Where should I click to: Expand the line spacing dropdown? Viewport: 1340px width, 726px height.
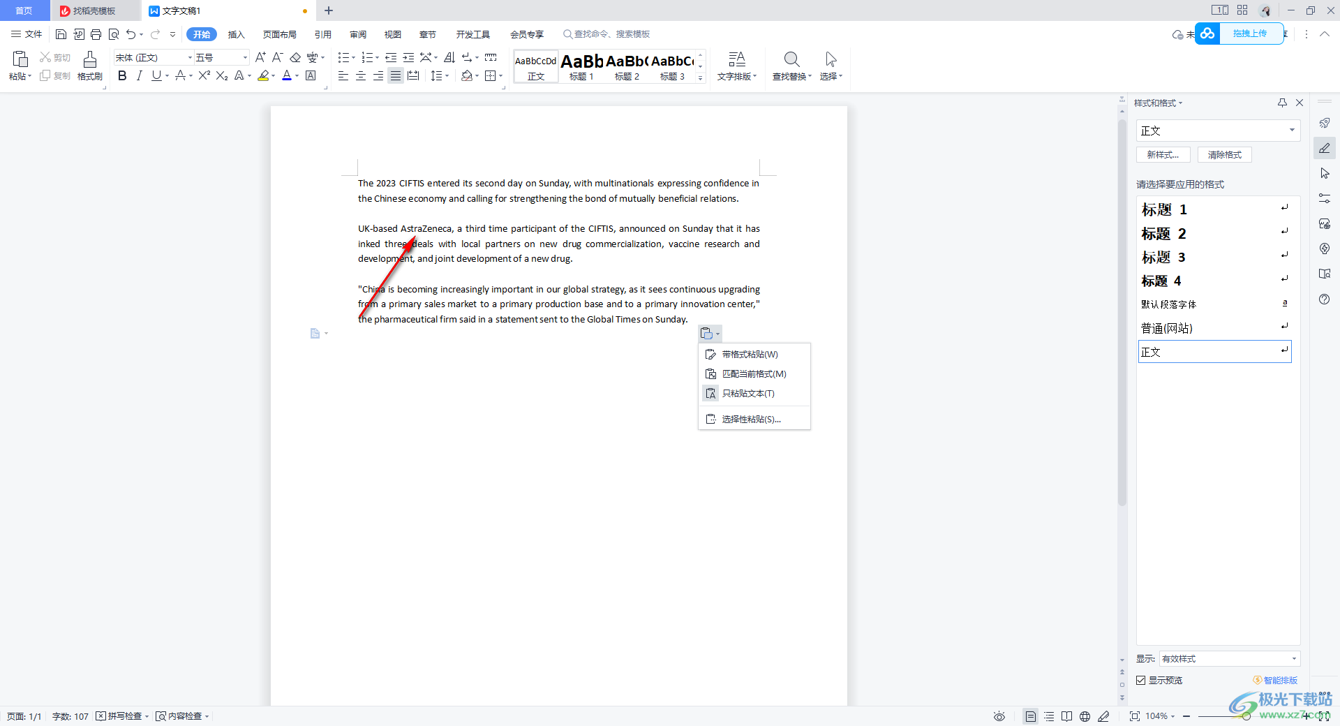tap(447, 75)
